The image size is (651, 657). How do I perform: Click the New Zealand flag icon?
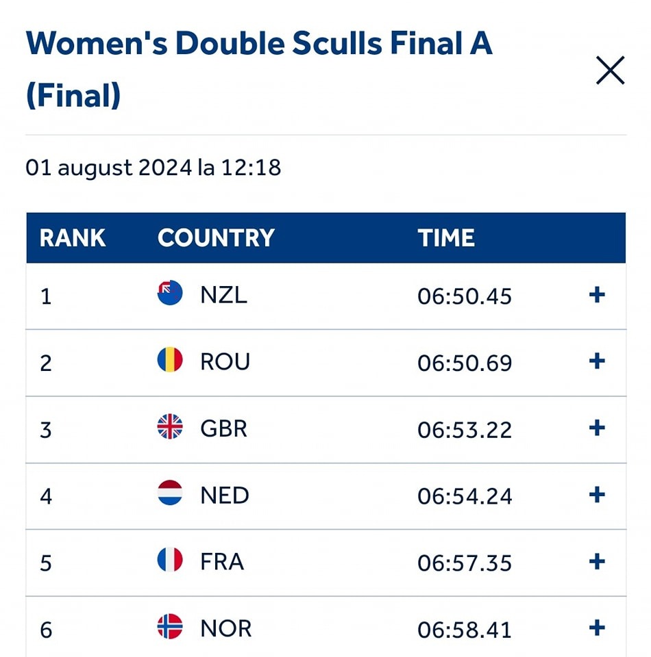[170, 292]
